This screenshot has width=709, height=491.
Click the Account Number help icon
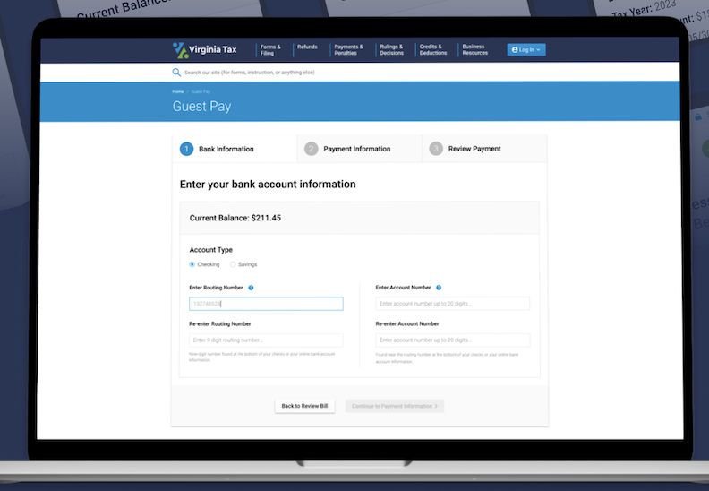click(x=439, y=288)
